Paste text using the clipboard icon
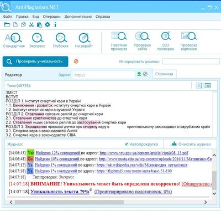 [39, 24]
